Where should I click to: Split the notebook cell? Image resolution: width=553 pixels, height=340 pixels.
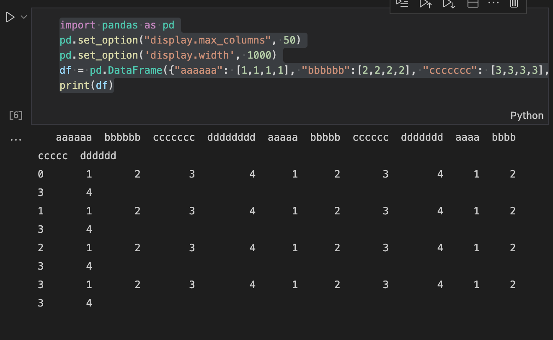tap(473, 4)
